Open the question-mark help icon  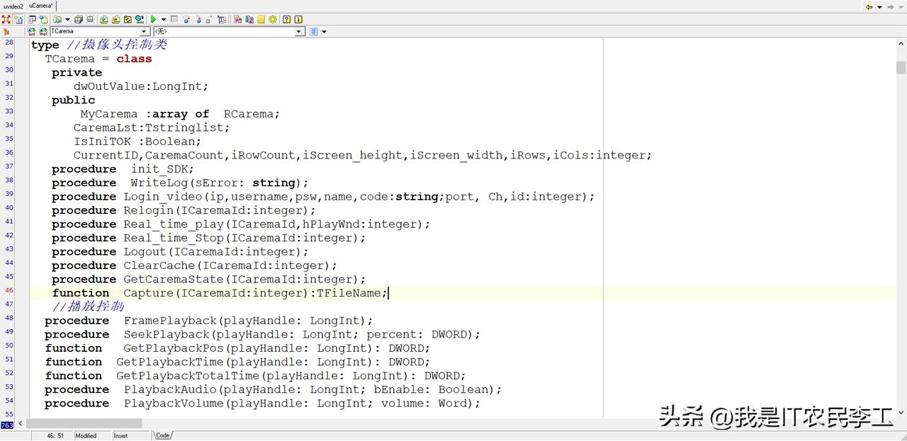286,19
